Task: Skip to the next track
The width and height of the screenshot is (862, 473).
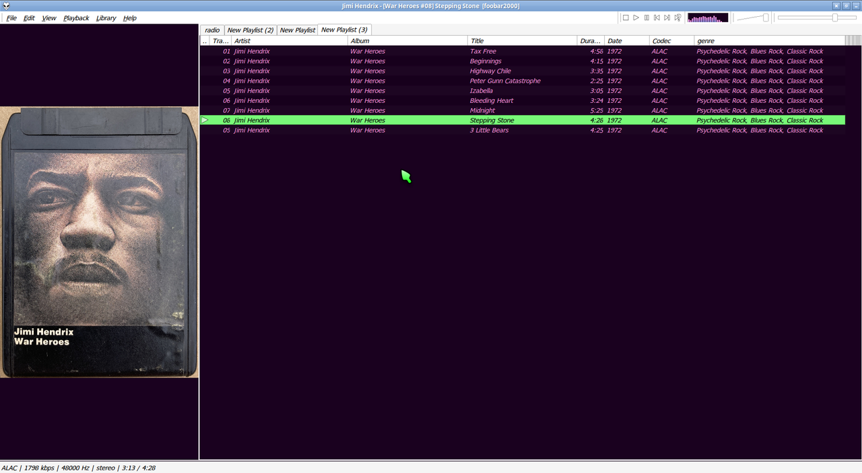Action: pos(667,17)
